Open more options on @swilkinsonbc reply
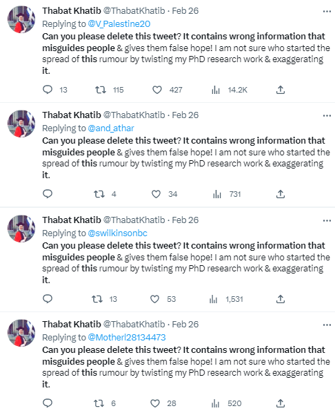This screenshot has width=335, height=413. 327,220
